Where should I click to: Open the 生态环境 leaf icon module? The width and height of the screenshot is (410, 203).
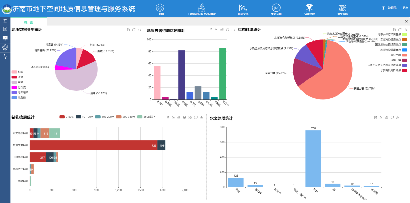click(276, 9)
